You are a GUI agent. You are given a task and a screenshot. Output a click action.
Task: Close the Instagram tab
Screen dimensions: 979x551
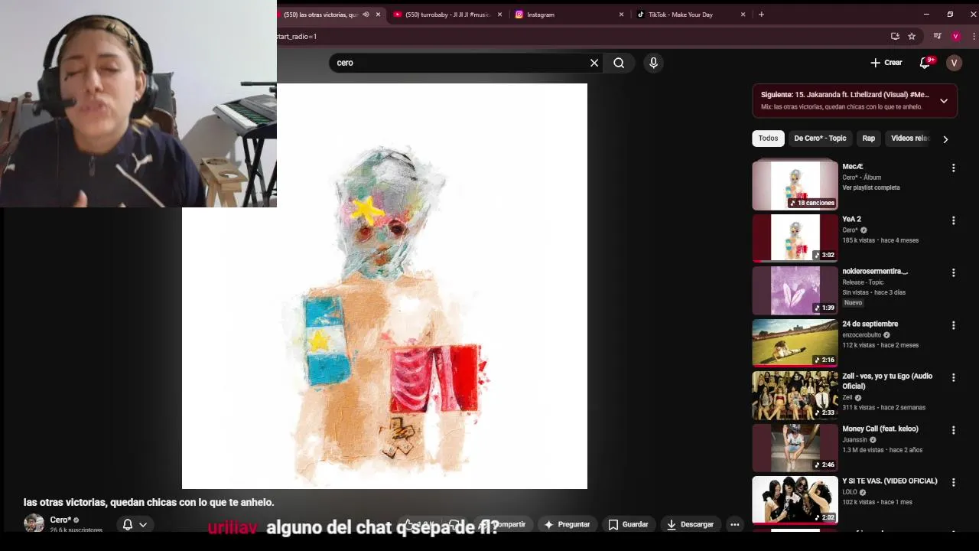coord(621,15)
